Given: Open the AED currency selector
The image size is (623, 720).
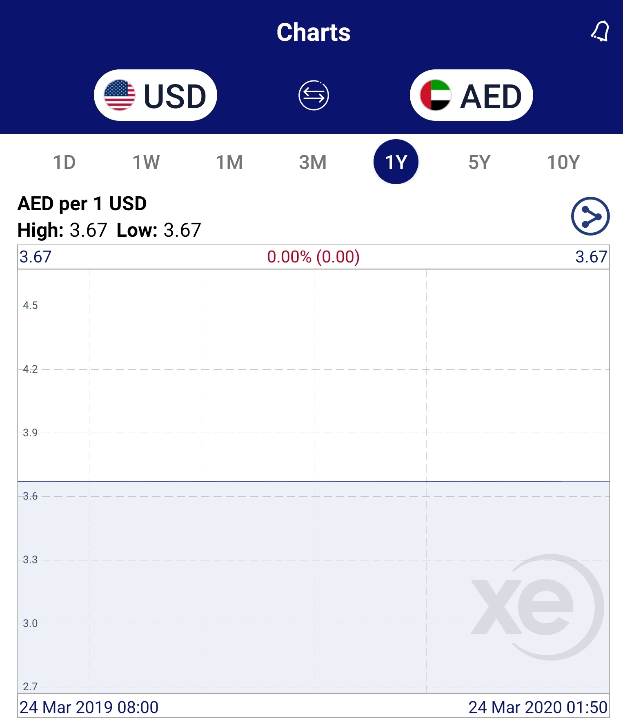Looking at the screenshot, I should click(x=471, y=95).
